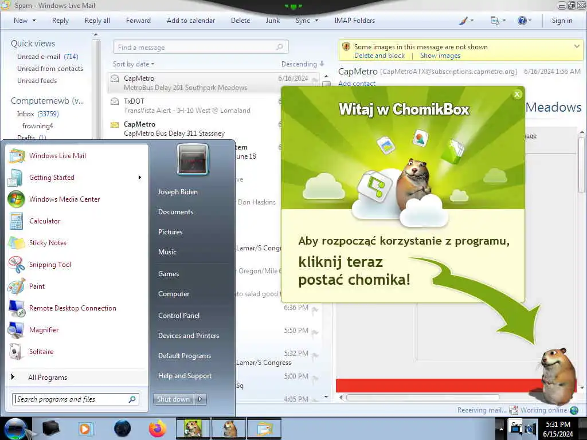Open the paintbrush colorize menu
Viewport: 587px width, 440px height.
tap(464, 21)
